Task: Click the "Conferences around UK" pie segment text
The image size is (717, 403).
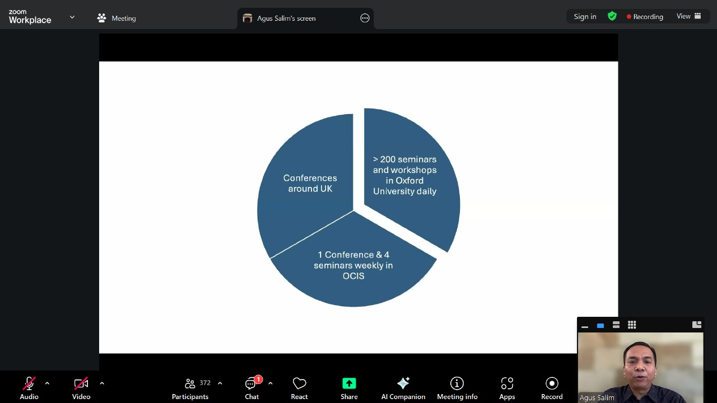Action: (310, 184)
